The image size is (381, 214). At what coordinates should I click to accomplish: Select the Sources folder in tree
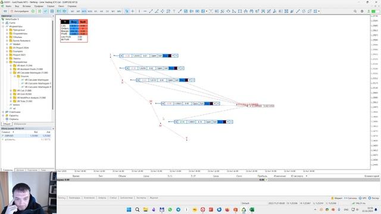(24, 76)
